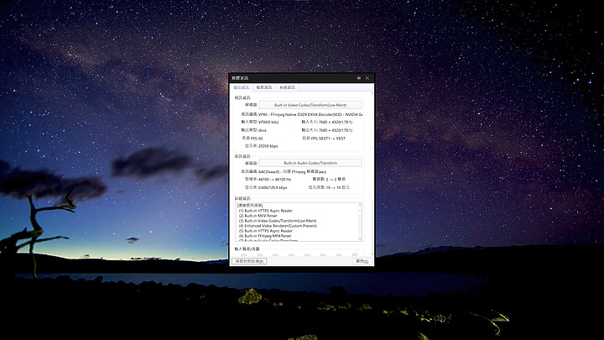Close the dialog with the title bar X
Viewport: 604px width, 340px height.
pyautogui.click(x=368, y=78)
